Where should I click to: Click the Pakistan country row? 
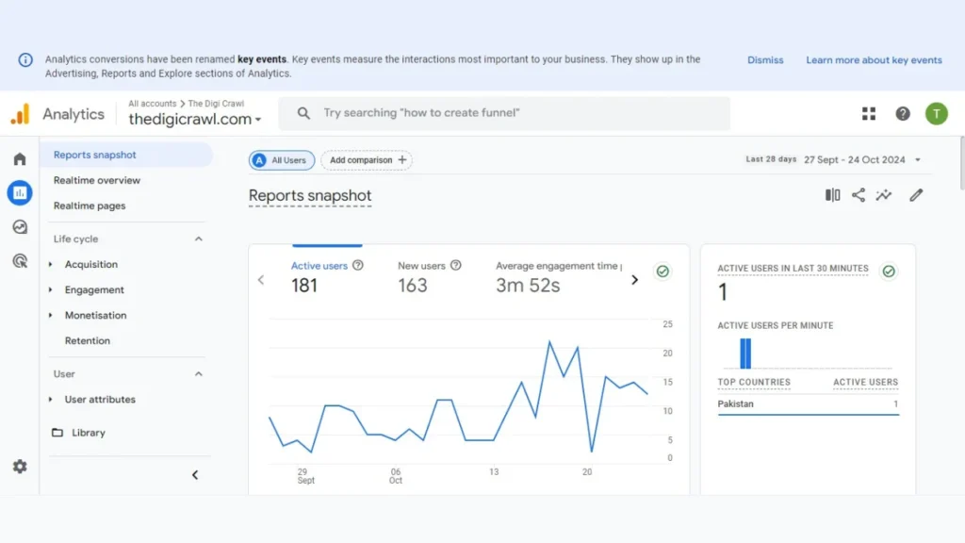pyautogui.click(x=808, y=404)
